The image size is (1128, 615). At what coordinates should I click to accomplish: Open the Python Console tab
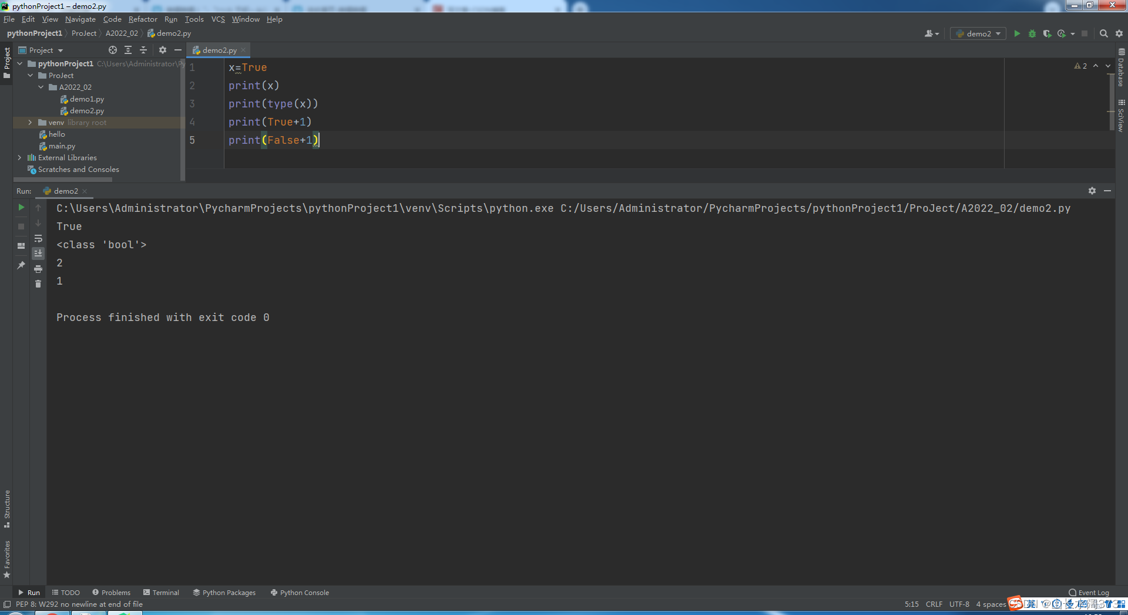pyautogui.click(x=300, y=593)
